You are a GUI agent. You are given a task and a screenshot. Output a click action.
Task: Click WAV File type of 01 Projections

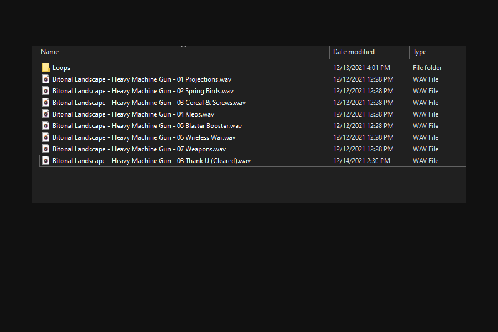click(426, 79)
